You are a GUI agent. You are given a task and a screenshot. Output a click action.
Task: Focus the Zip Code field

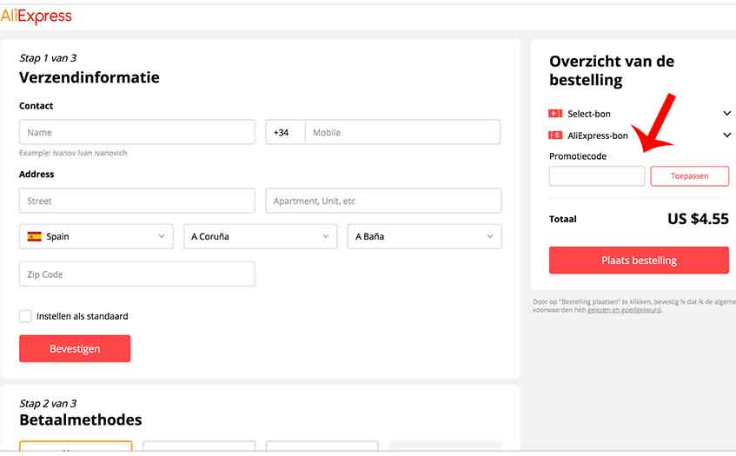[137, 274]
